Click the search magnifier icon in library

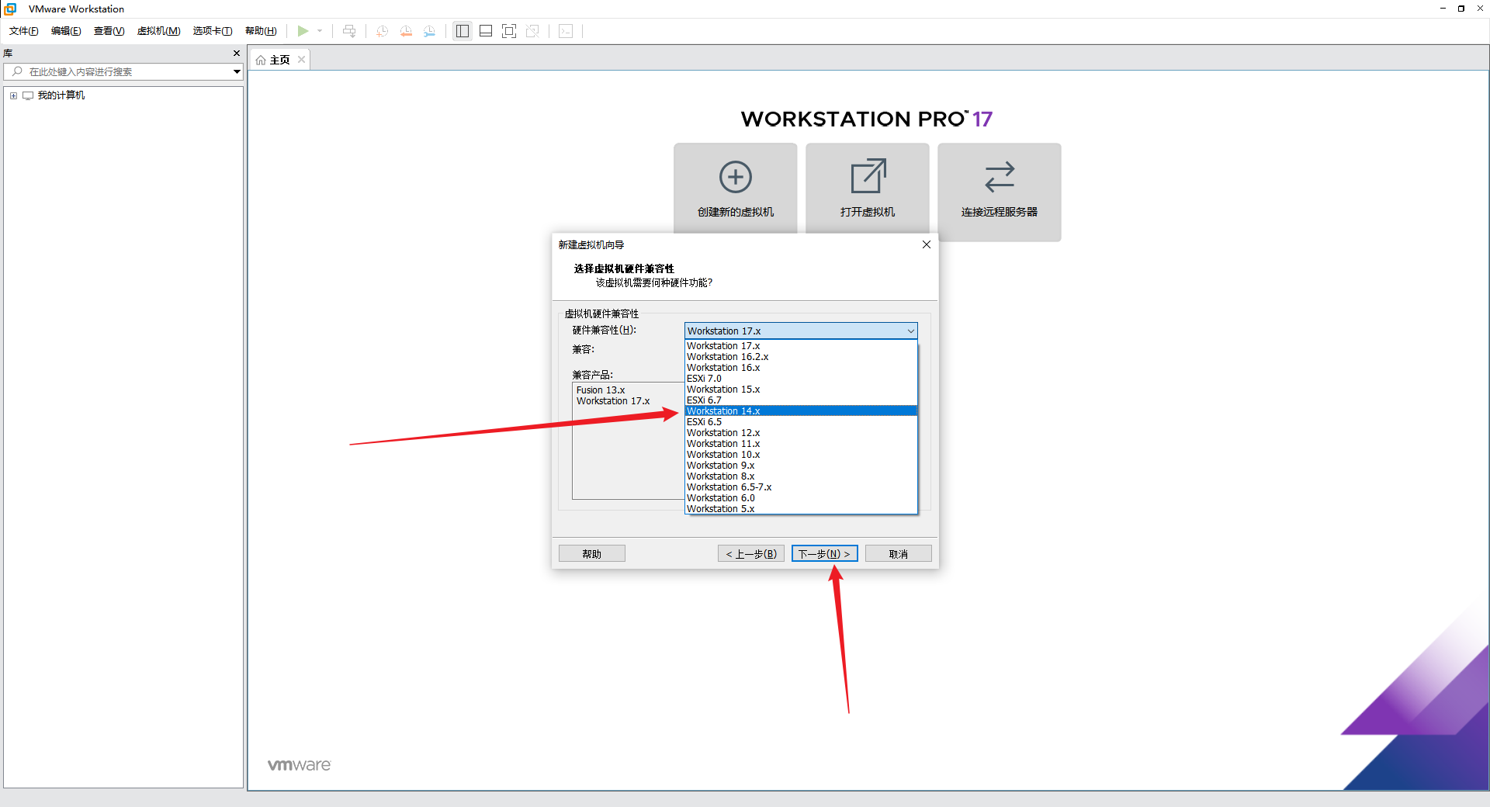pos(17,71)
